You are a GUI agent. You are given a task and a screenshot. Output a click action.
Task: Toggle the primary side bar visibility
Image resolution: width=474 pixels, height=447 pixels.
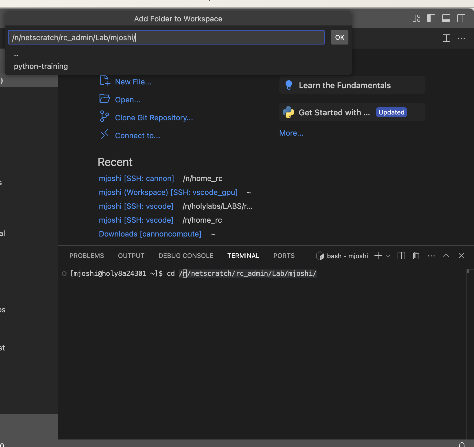(x=431, y=19)
